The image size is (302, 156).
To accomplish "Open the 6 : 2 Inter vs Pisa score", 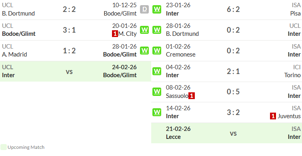I will pos(233,10).
